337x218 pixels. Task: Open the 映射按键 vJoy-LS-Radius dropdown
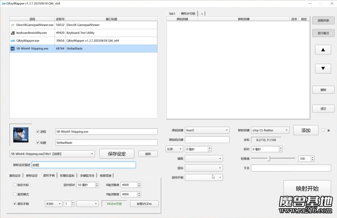[270, 130]
